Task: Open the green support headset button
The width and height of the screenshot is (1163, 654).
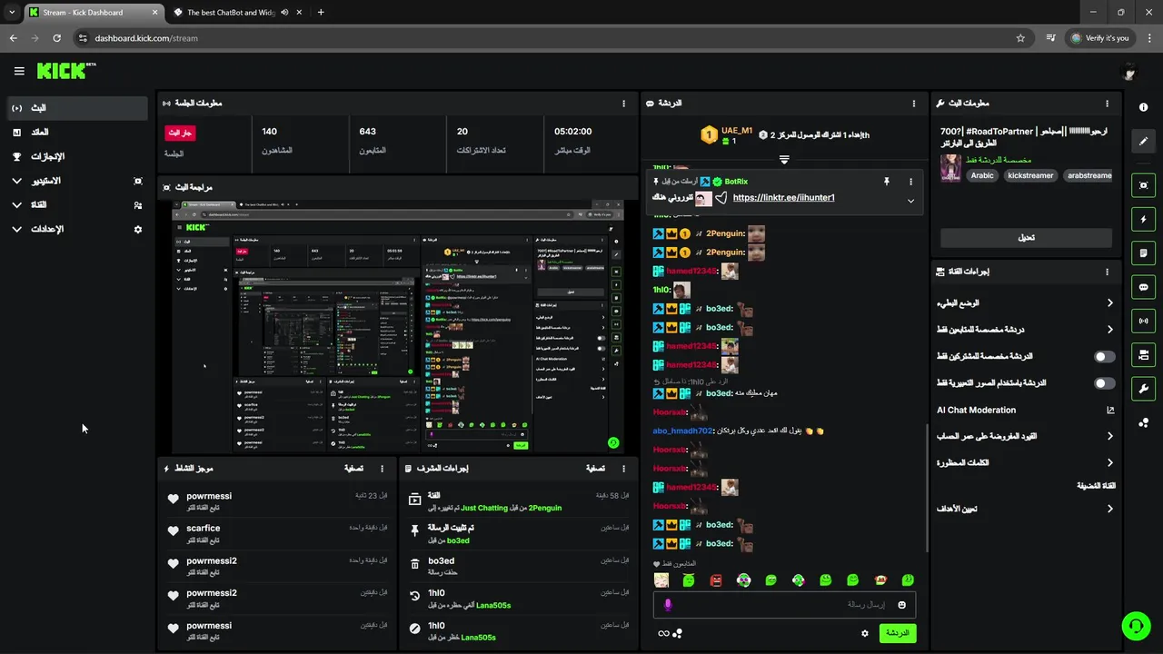Action: [1135, 625]
